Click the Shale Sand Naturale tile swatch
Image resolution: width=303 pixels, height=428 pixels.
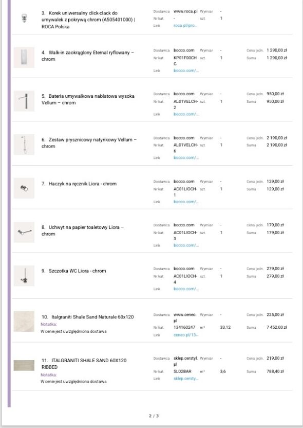tap(24, 322)
